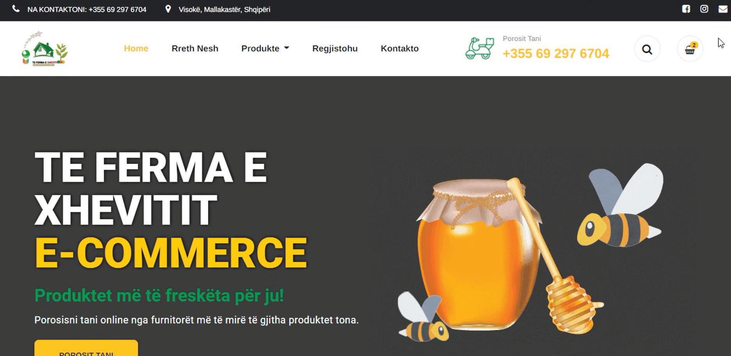The height and width of the screenshot is (356, 731).
Task: Open the Kontakto page
Action: [400, 48]
